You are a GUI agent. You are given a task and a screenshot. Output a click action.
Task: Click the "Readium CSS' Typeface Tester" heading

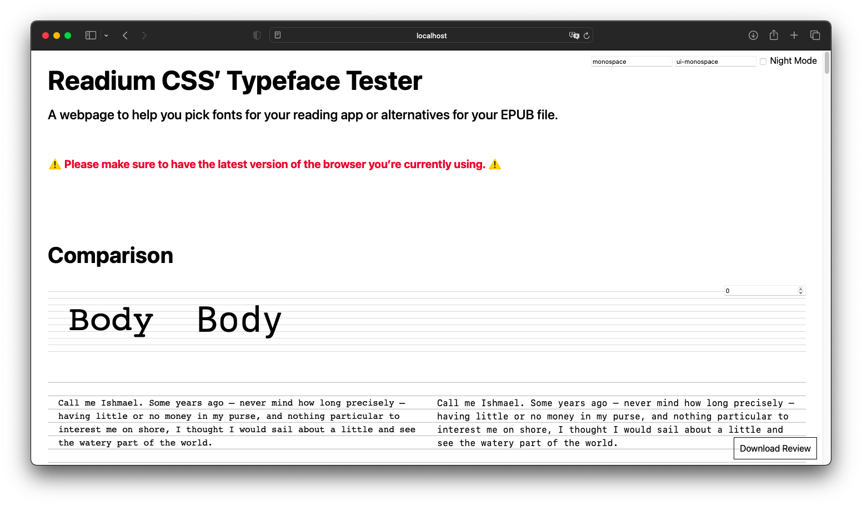click(235, 81)
